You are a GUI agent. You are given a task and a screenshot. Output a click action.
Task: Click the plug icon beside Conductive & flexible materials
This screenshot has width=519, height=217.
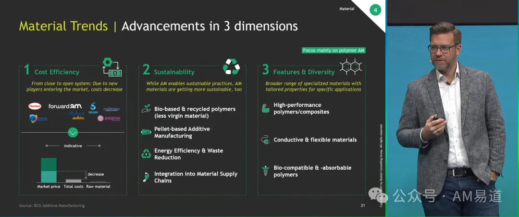[265, 140]
